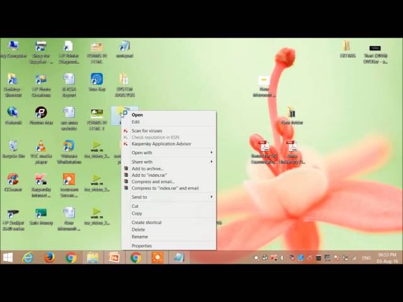Open the My Computer desktop icon
Viewport: 403px width, 302px height.
tap(13, 49)
